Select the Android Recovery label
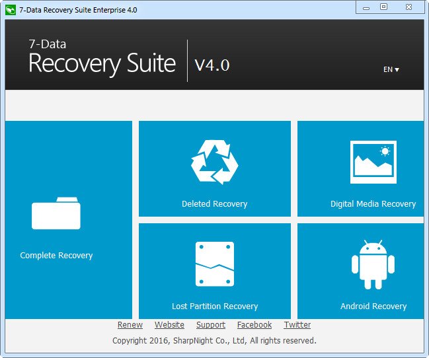Image resolution: width=429 pixels, height=358 pixels. click(373, 306)
